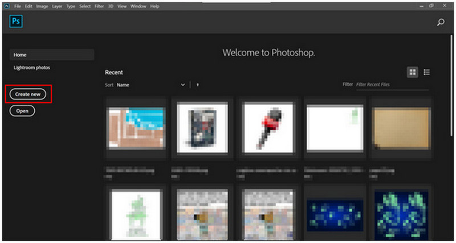Select Lightroom photos in sidebar
Image resolution: width=456 pixels, height=243 pixels.
tap(32, 68)
